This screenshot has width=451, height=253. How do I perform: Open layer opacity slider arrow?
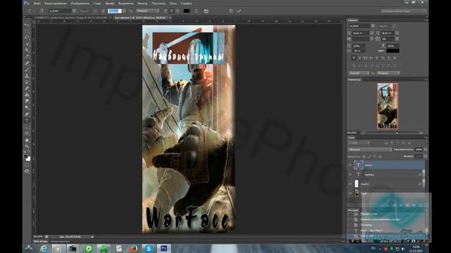pyautogui.click(x=425, y=150)
